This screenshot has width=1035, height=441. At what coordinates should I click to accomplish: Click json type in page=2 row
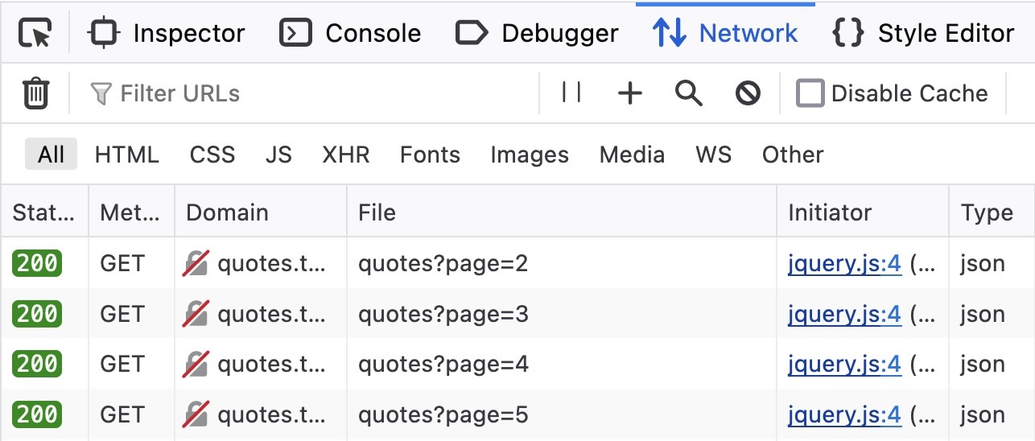coord(983,264)
